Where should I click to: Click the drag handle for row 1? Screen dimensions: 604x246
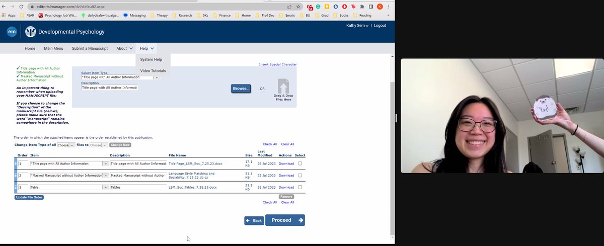tap(16, 163)
